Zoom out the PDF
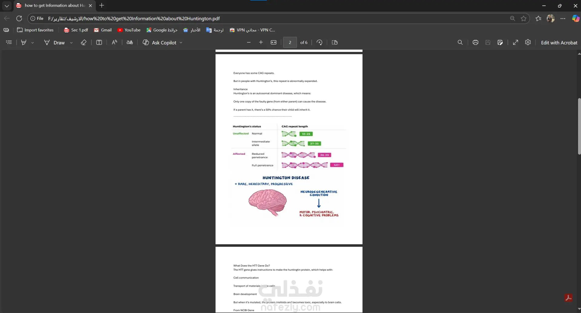The height and width of the screenshot is (313, 581). (x=249, y=43)
